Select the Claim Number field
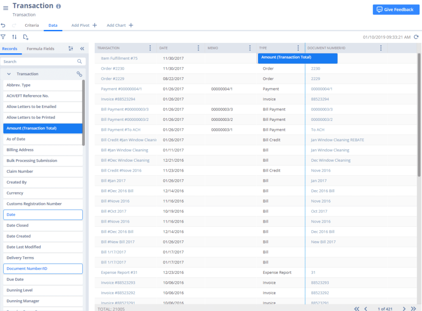The width and height of the screenshot is (422, 311). coord(43,171)
